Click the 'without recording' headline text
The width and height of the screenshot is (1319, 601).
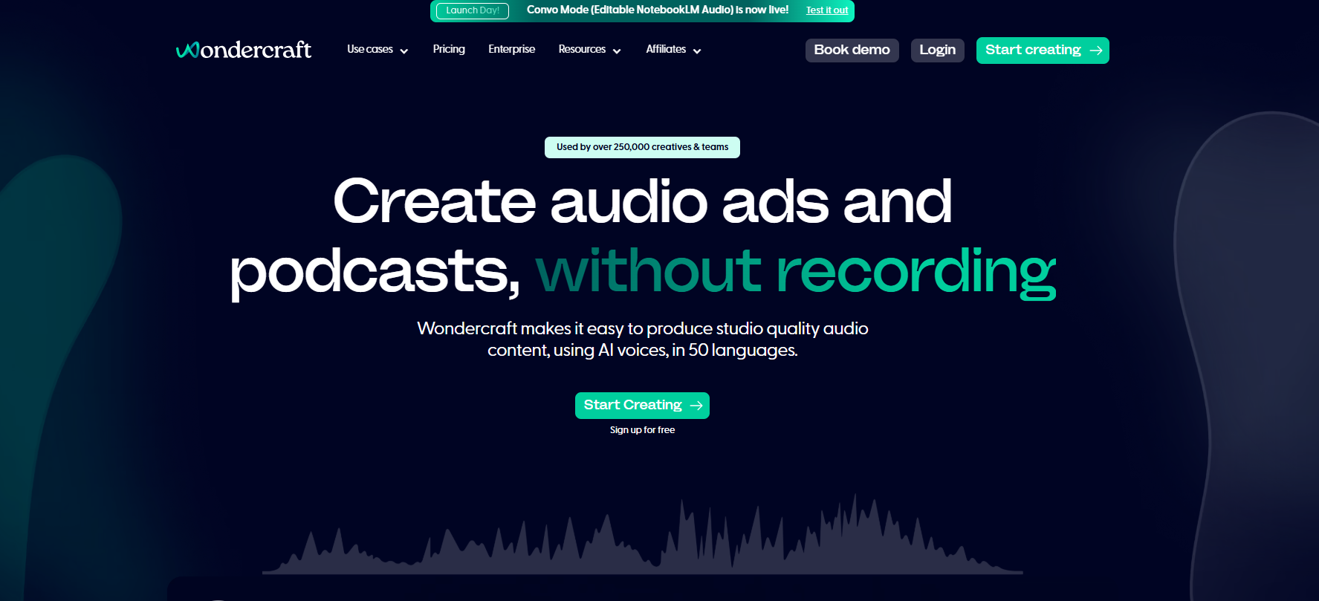(x=796, y=272)
